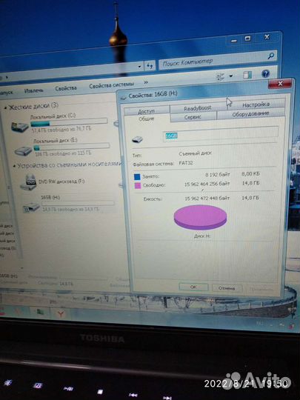The height and width of the screenshot is (400, 300).
Task: Collapse the Жесткие диски group
Action: (x=6, y=108)
